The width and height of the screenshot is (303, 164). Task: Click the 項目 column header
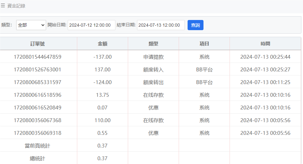204,44
